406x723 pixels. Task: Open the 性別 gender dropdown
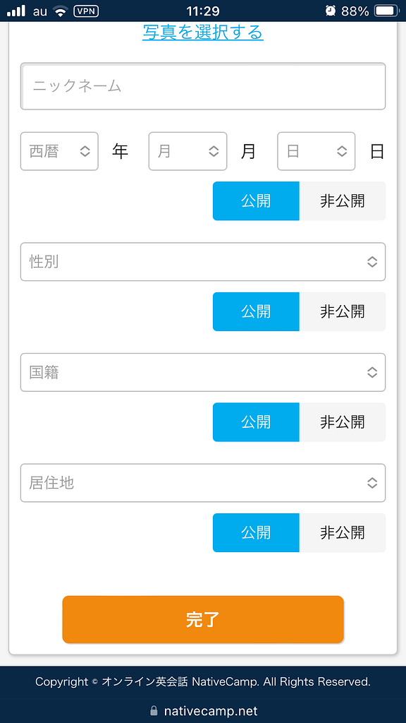point(203,261)
